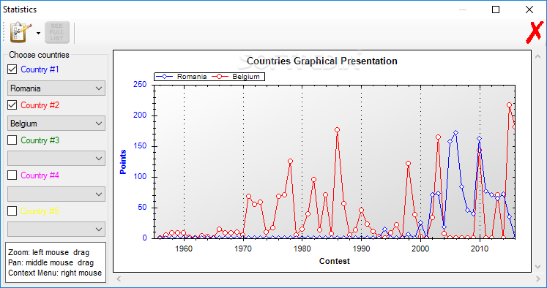This screenshot has width=547, height=288.
Task: Click the Belgium legend entry
Action: coord(237,77)
